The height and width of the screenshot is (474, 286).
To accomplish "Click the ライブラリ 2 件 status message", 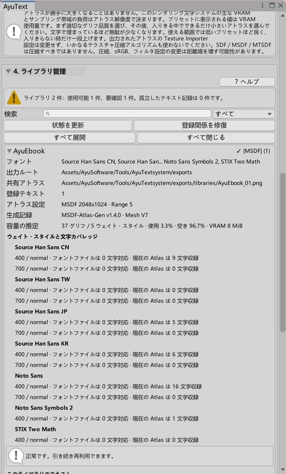I will [124, 98].
